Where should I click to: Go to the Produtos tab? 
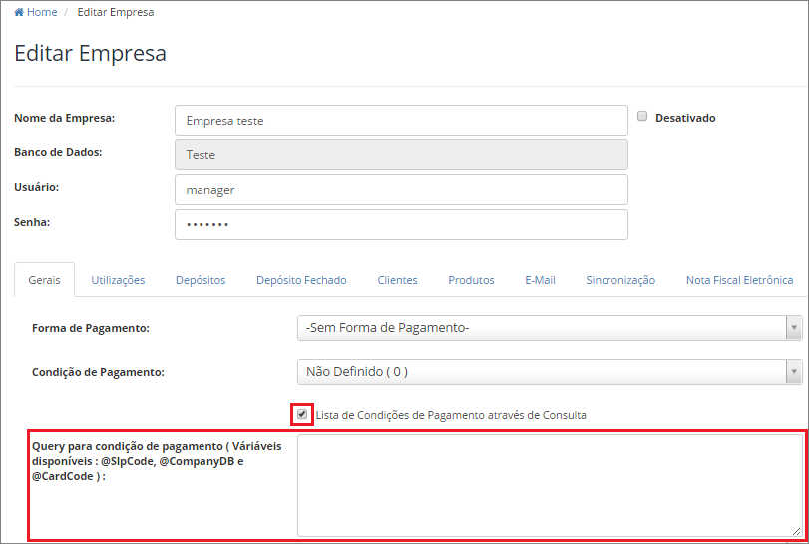471,280
